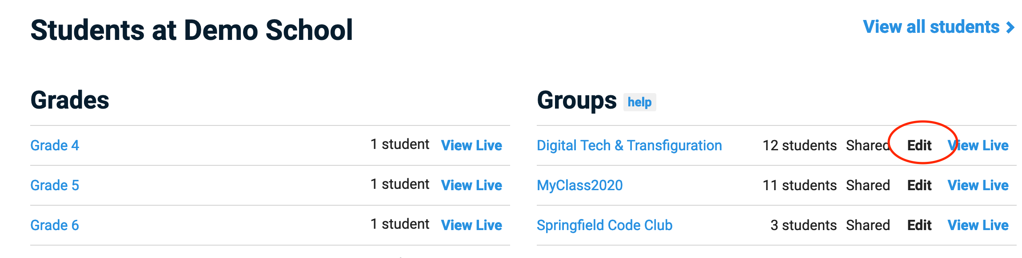Image resolution: width=1022 pixels, height=258 pixels.
Task: Edit the Digital Tech & Transfiguration group
Action: [919, 145]
